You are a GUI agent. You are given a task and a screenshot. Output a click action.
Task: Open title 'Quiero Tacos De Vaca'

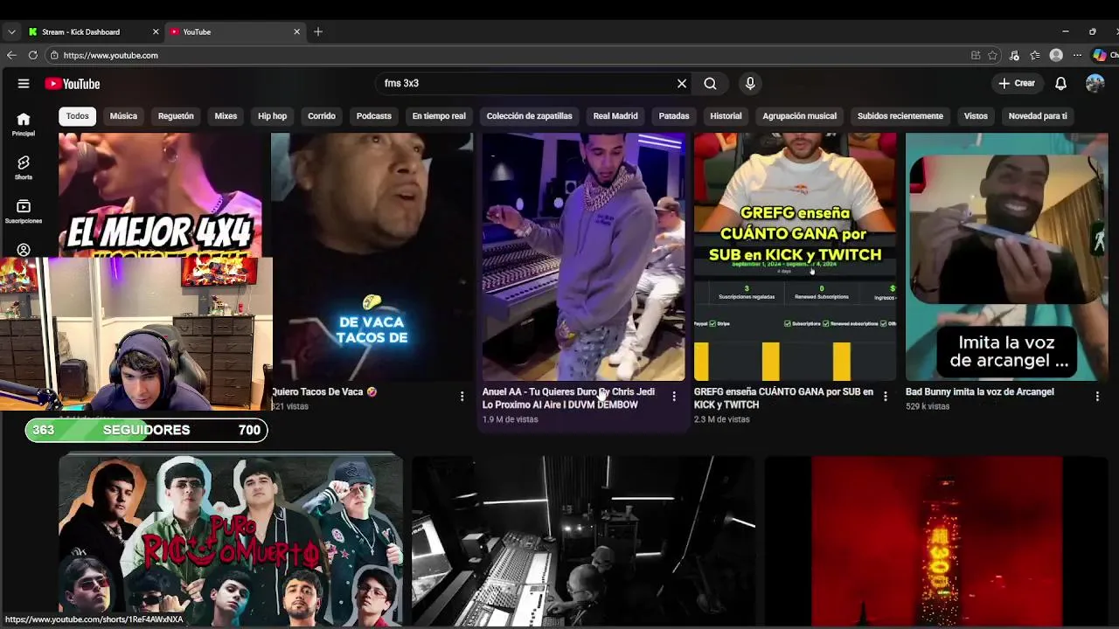click(x=324, y=392)
